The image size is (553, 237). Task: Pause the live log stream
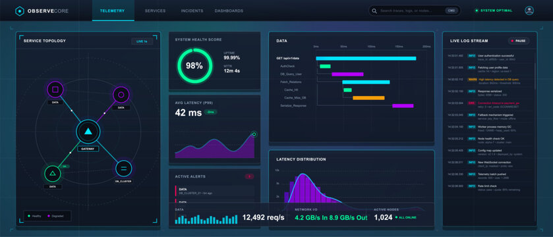[519, 41]
